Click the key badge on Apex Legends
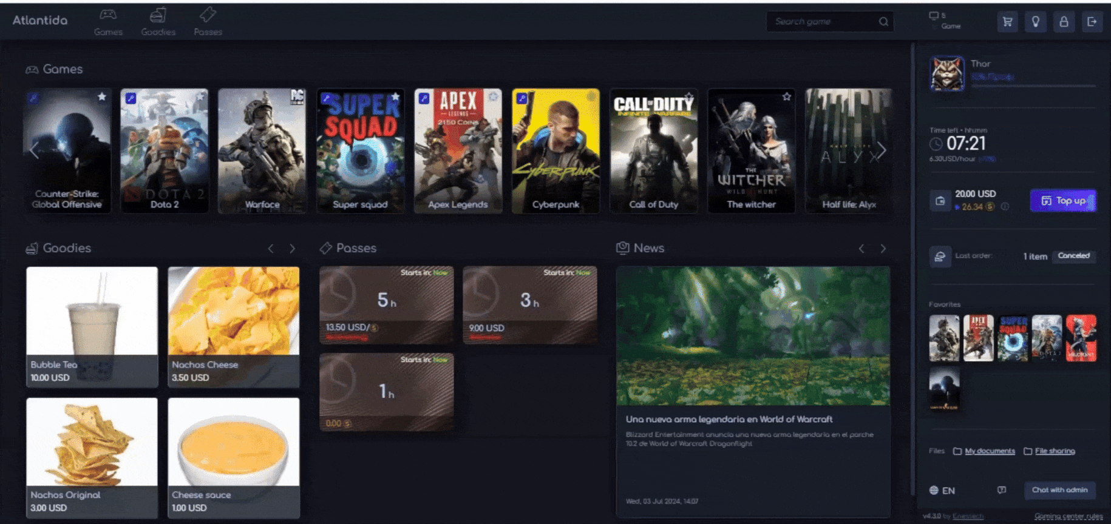This screenshot has width=1111, height=524. (424, 98)
